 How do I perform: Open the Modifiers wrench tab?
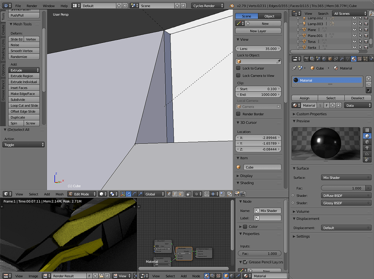[x=342, y=59]
